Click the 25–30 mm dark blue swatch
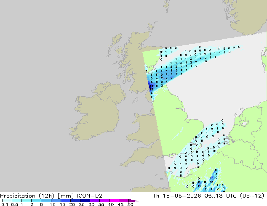267x206 pixels. 85,201
